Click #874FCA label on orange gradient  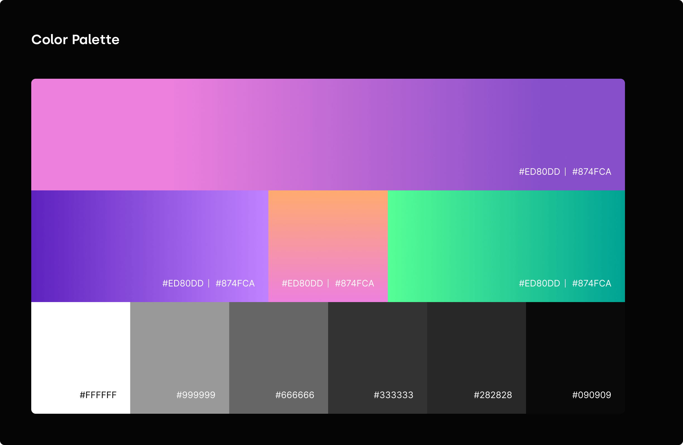coord(355,283)
